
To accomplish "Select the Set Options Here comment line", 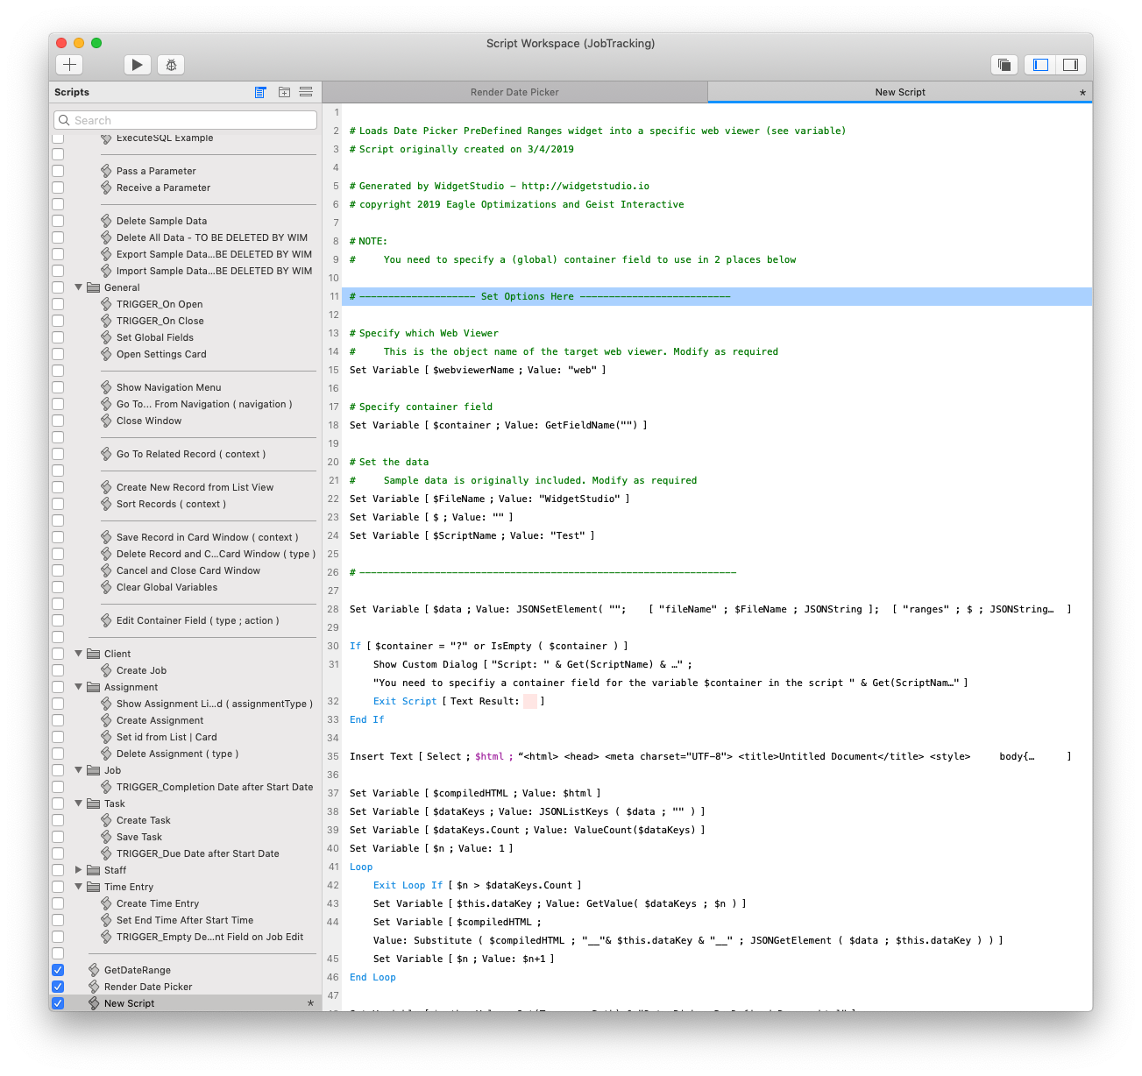I will click(717, 296).
